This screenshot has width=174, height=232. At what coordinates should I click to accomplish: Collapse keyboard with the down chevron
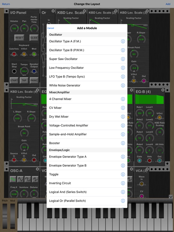tap(171, 196)
